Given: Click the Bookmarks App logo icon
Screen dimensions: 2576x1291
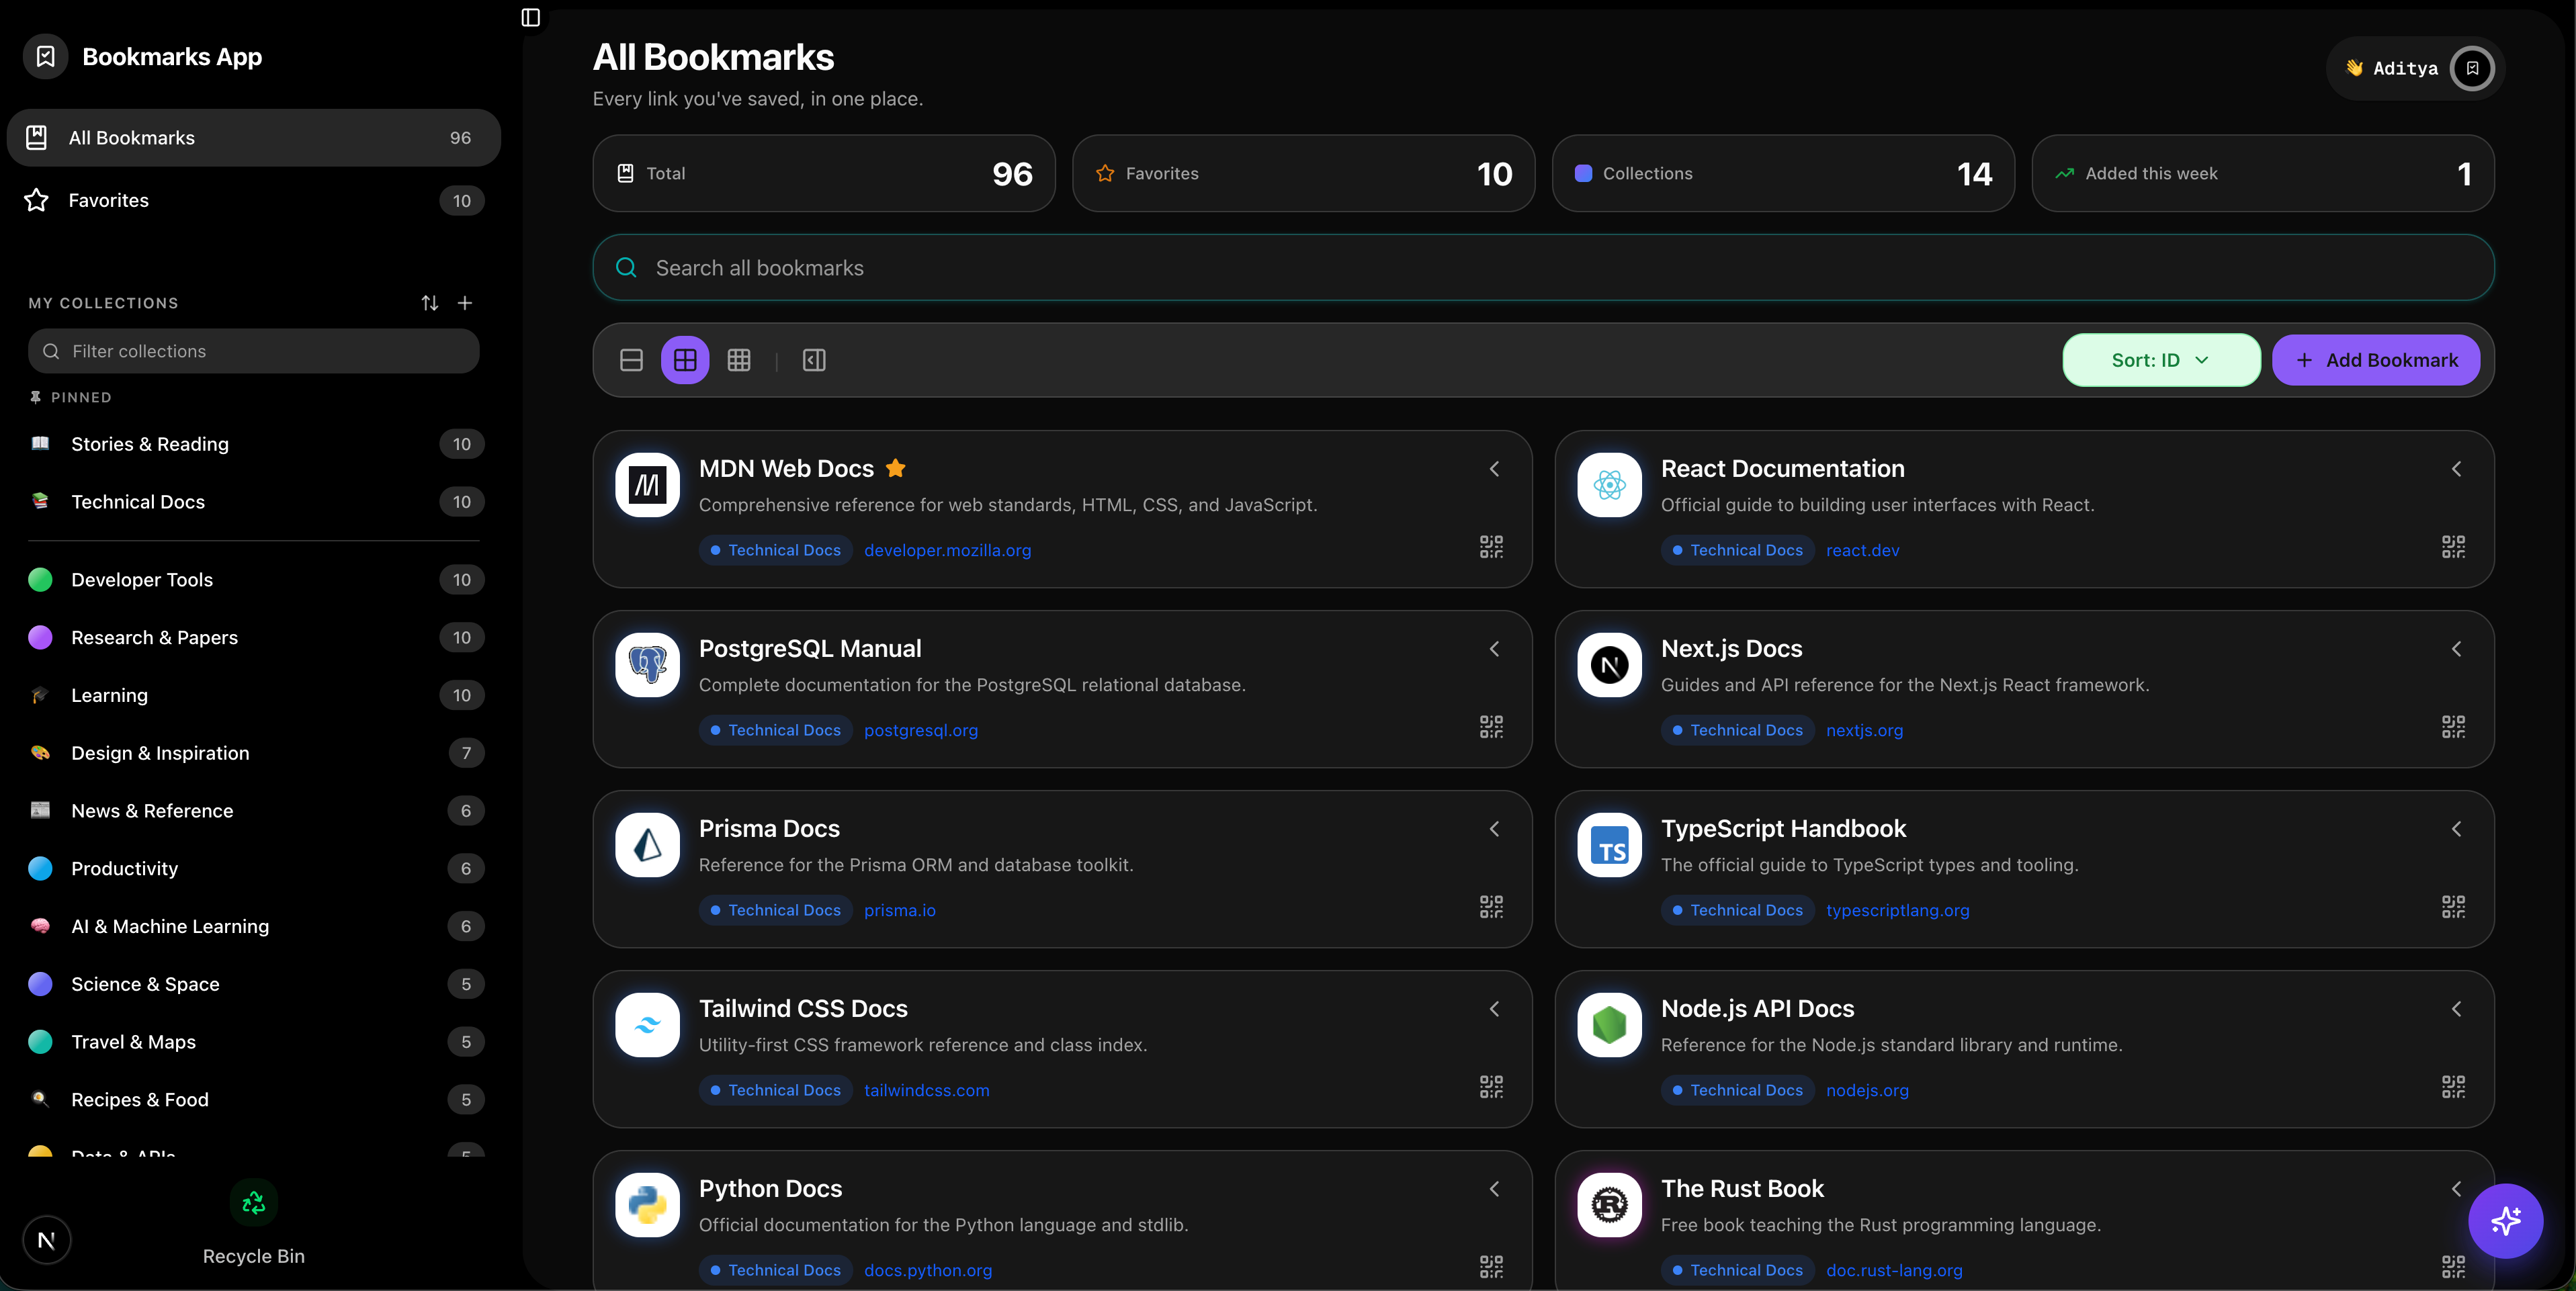Looking at the screenshot, I should click(x=46, y=57).
